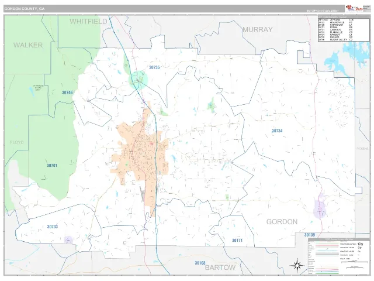374x281 pixels.
Task: Click the PICKENS county label
Action: point(362,148)
